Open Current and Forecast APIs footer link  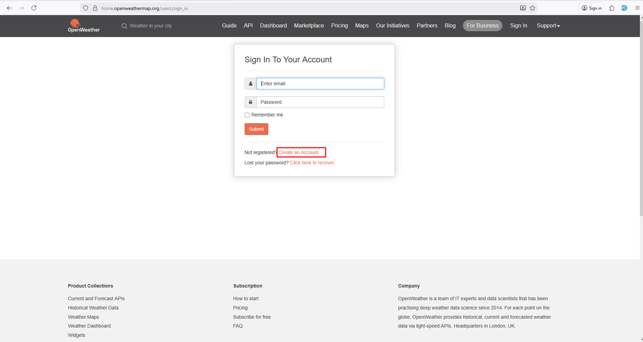click(x=96, y=299)
